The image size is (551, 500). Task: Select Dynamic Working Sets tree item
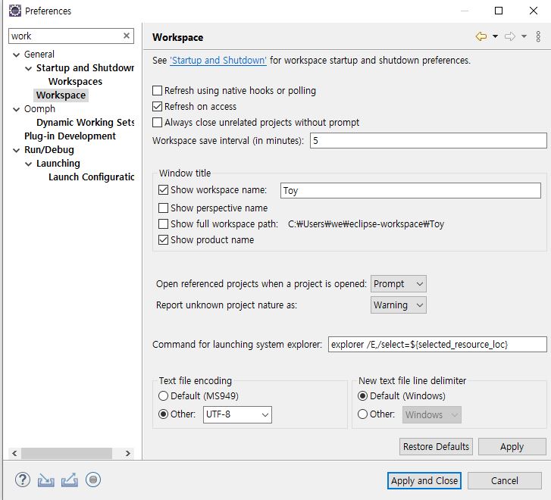[86, 122]
